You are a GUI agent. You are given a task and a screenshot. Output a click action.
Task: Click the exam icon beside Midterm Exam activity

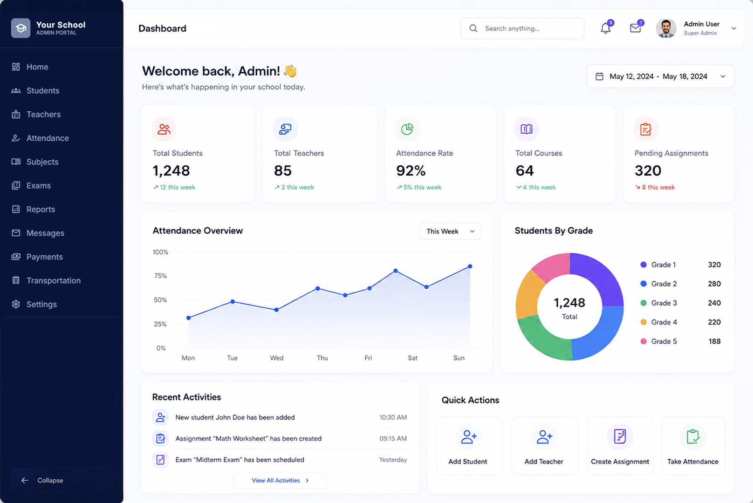[x=160, y=460]
